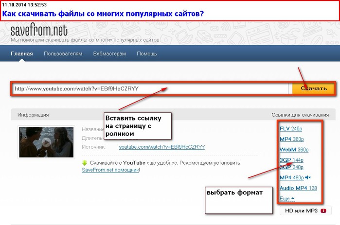Open the youtube.com/watch?v=EBf9HcCZRYY source link

[162, 147]
